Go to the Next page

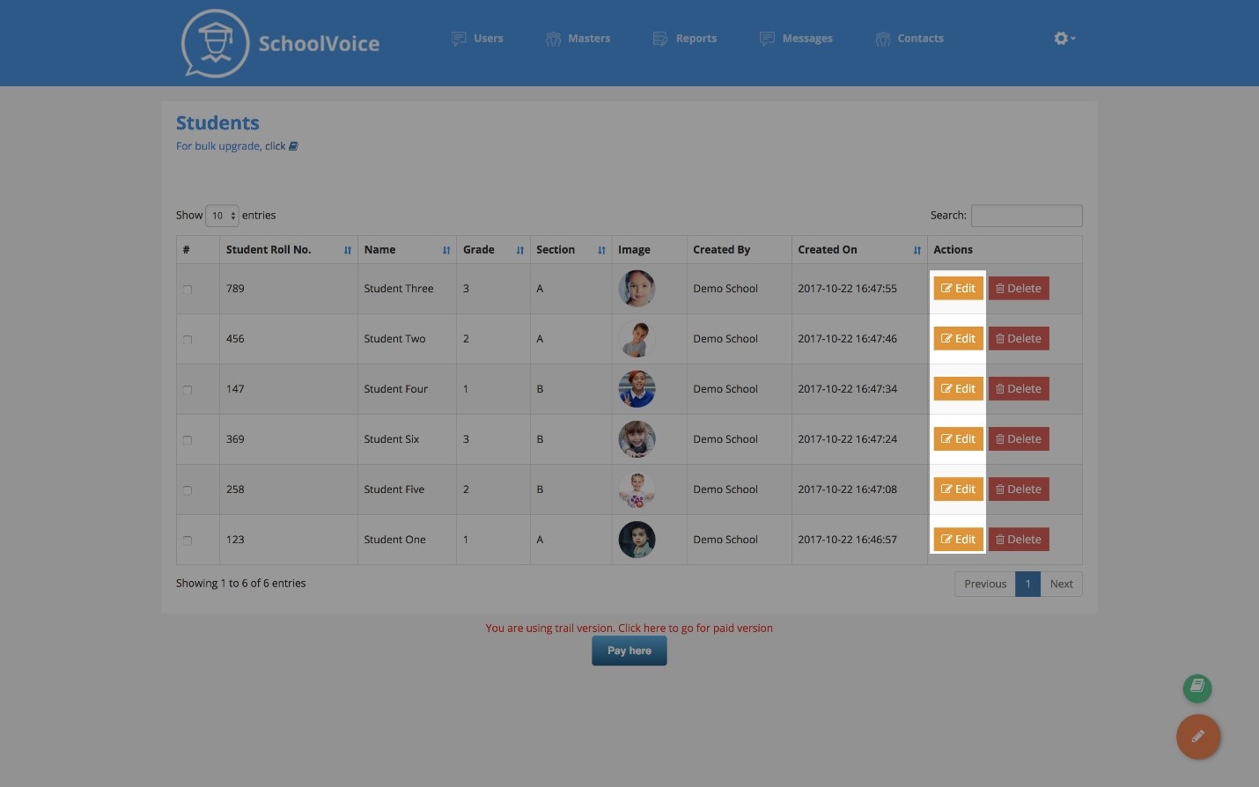point(1061,584)
